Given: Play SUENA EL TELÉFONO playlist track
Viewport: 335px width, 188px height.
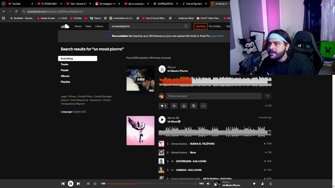Looking at the screenshot, I should 202,144.
